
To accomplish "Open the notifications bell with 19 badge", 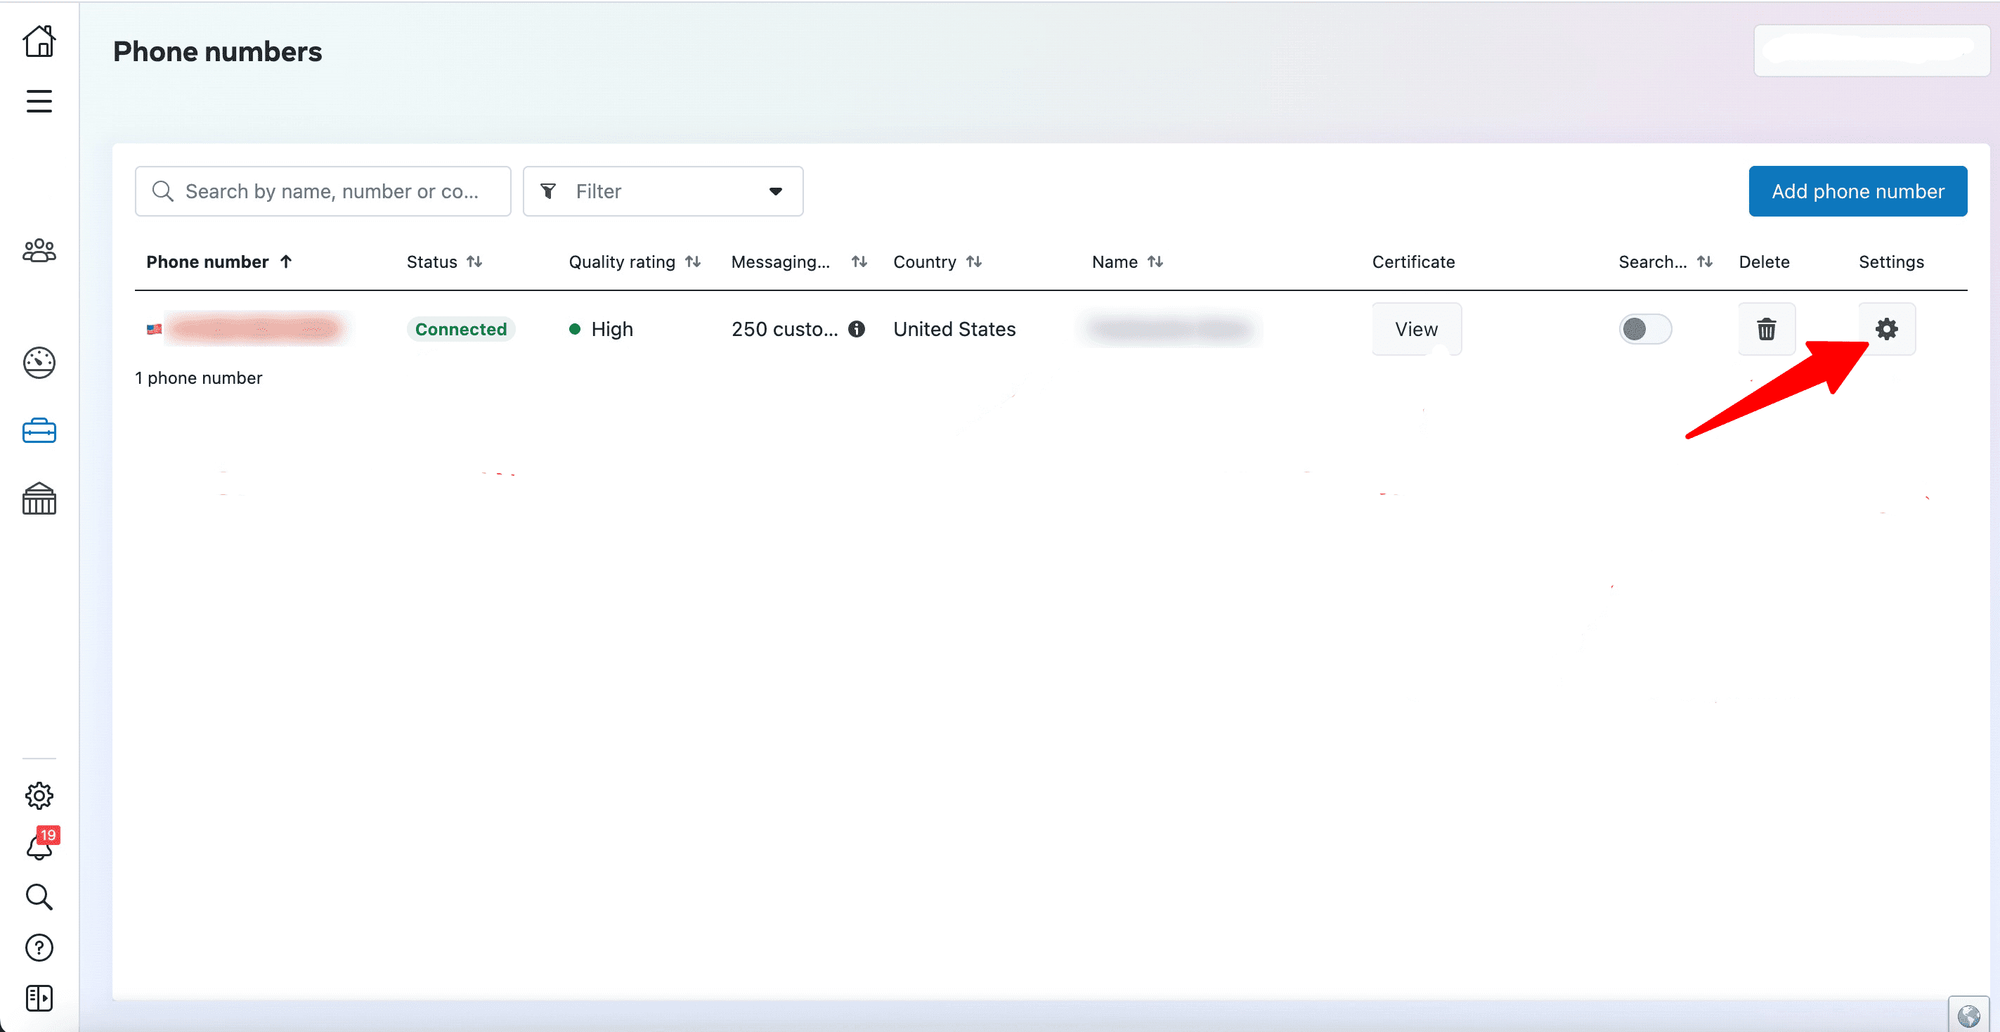I will pyautogui.click(x=39, y=846).
